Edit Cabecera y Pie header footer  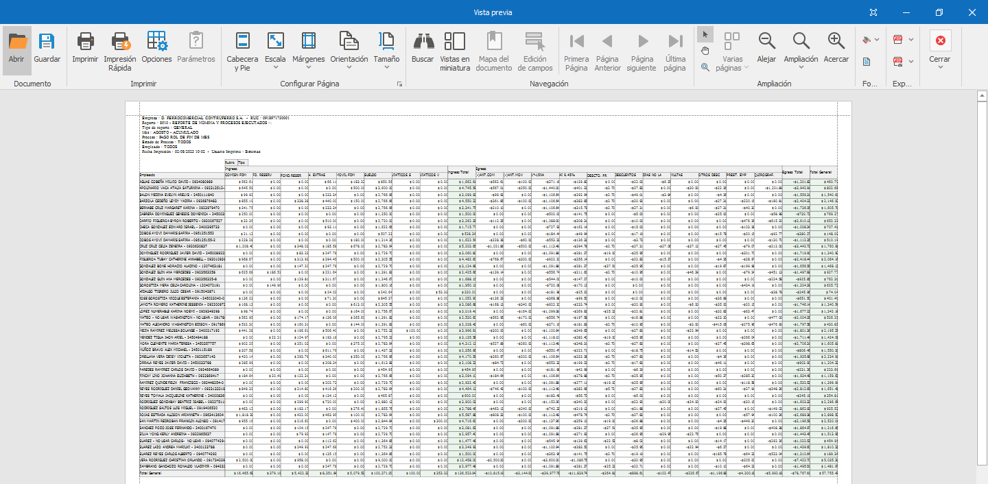coord(242,52)
